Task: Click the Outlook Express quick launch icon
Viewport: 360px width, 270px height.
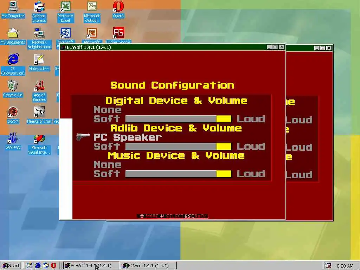Action: point(46,265)
